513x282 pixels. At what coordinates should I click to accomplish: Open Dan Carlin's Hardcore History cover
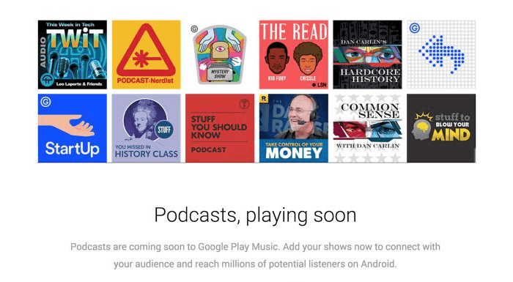tap(367, 55)
